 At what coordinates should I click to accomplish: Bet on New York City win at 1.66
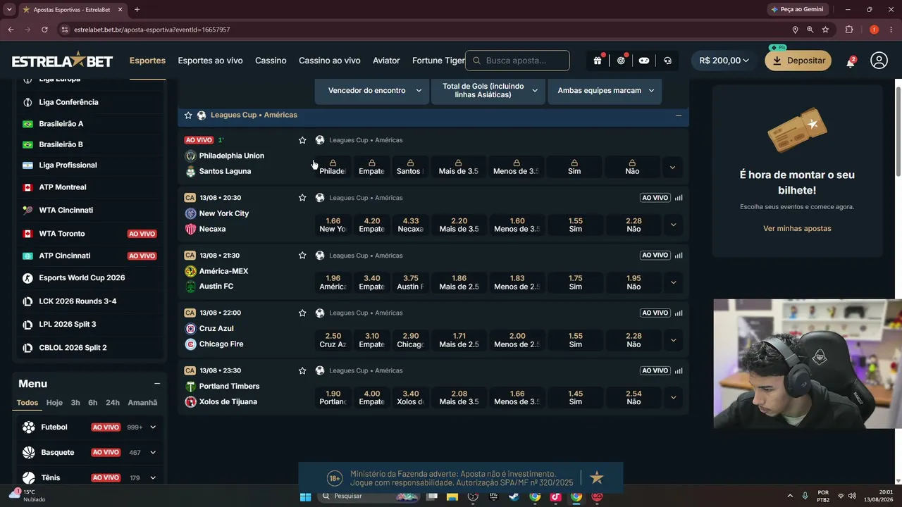click(333, 225)
